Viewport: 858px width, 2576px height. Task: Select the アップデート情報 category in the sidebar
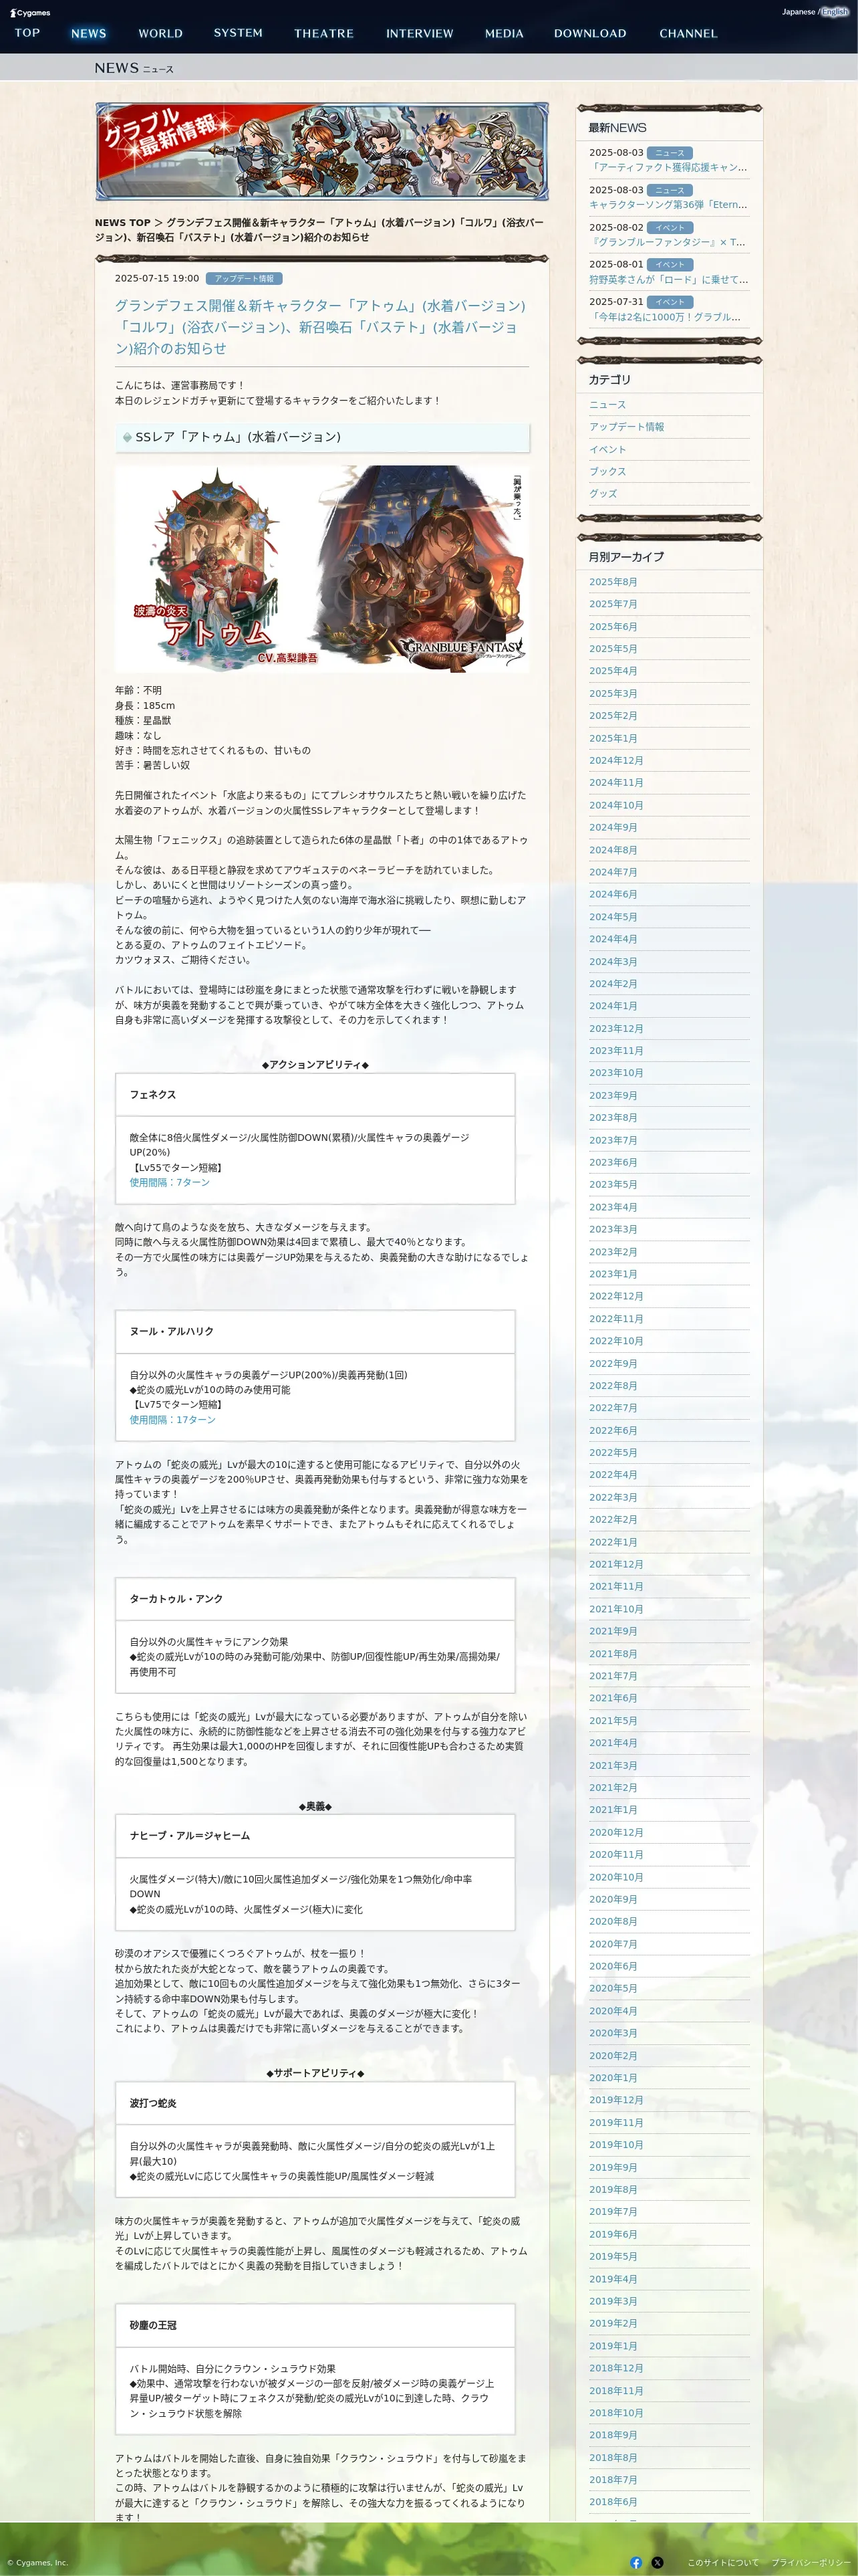(626, 427)
